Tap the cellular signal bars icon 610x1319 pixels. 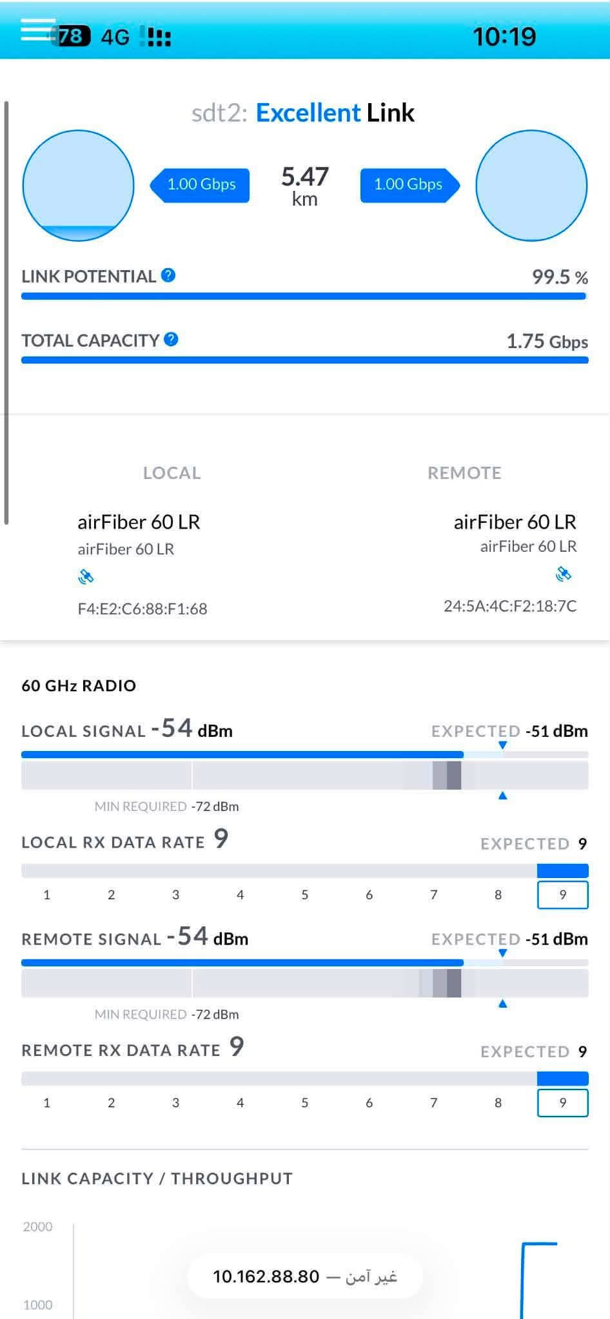coord(155,37)
